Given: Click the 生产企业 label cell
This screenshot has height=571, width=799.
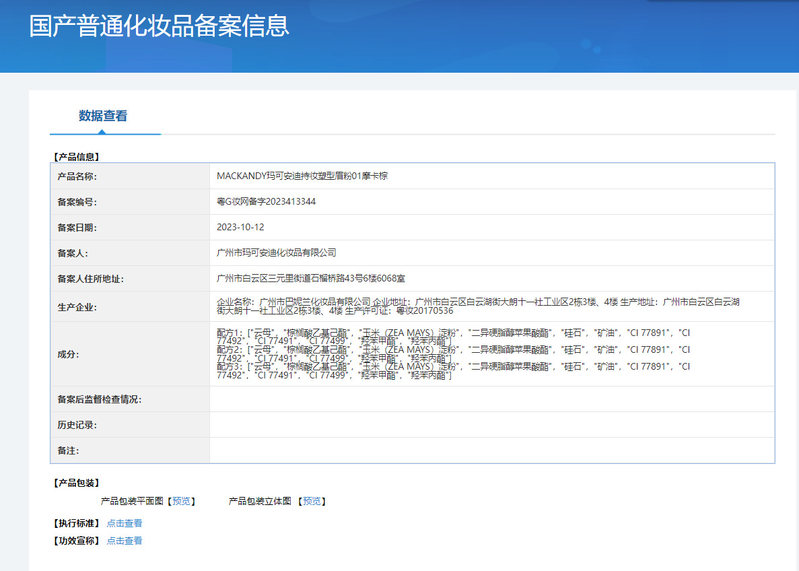Looking at the screenshot, I should pyautogui.click(x=130, y=306).
